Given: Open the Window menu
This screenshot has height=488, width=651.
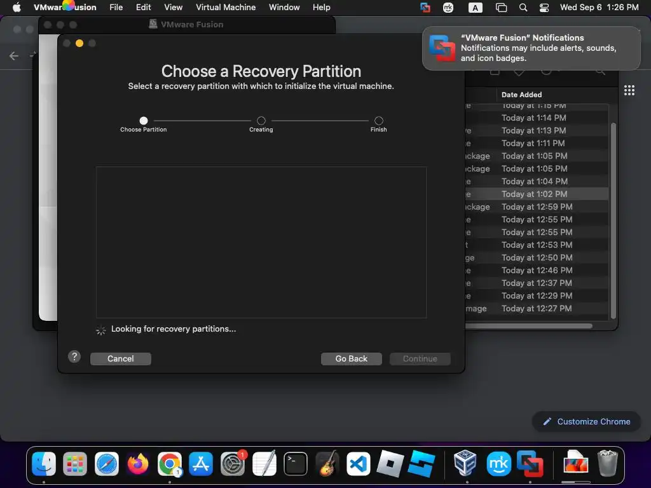Looking at the screenshot, I should pyautogui.click(x=284, y=8).
